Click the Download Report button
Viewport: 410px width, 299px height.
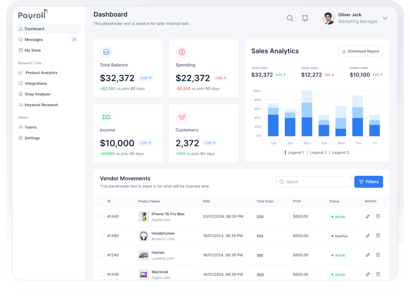tap(360, 51)
